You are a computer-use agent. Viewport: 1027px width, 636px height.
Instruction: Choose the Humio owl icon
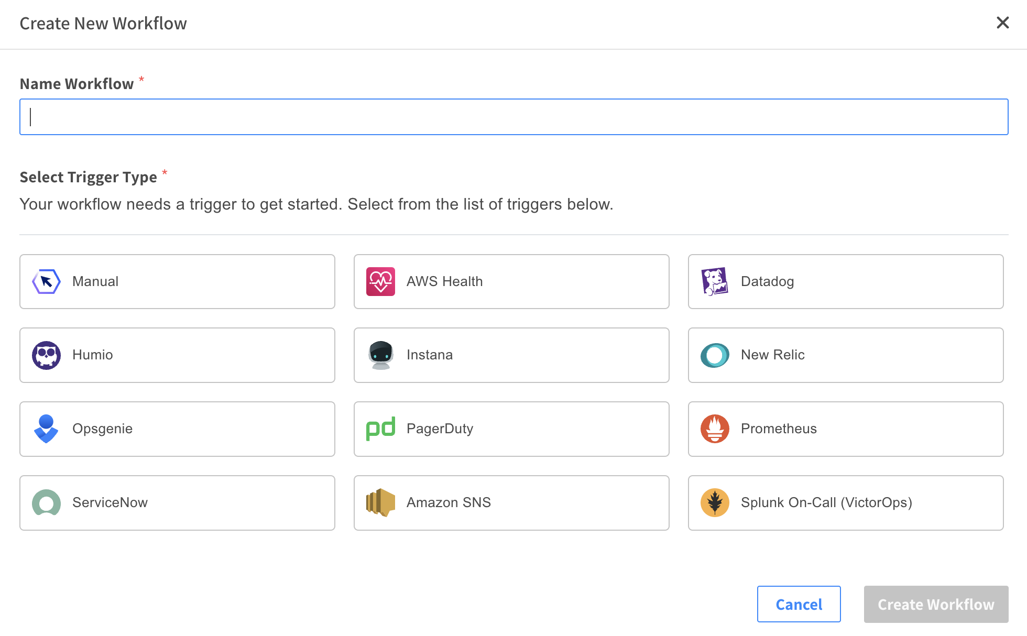(46, 355)
